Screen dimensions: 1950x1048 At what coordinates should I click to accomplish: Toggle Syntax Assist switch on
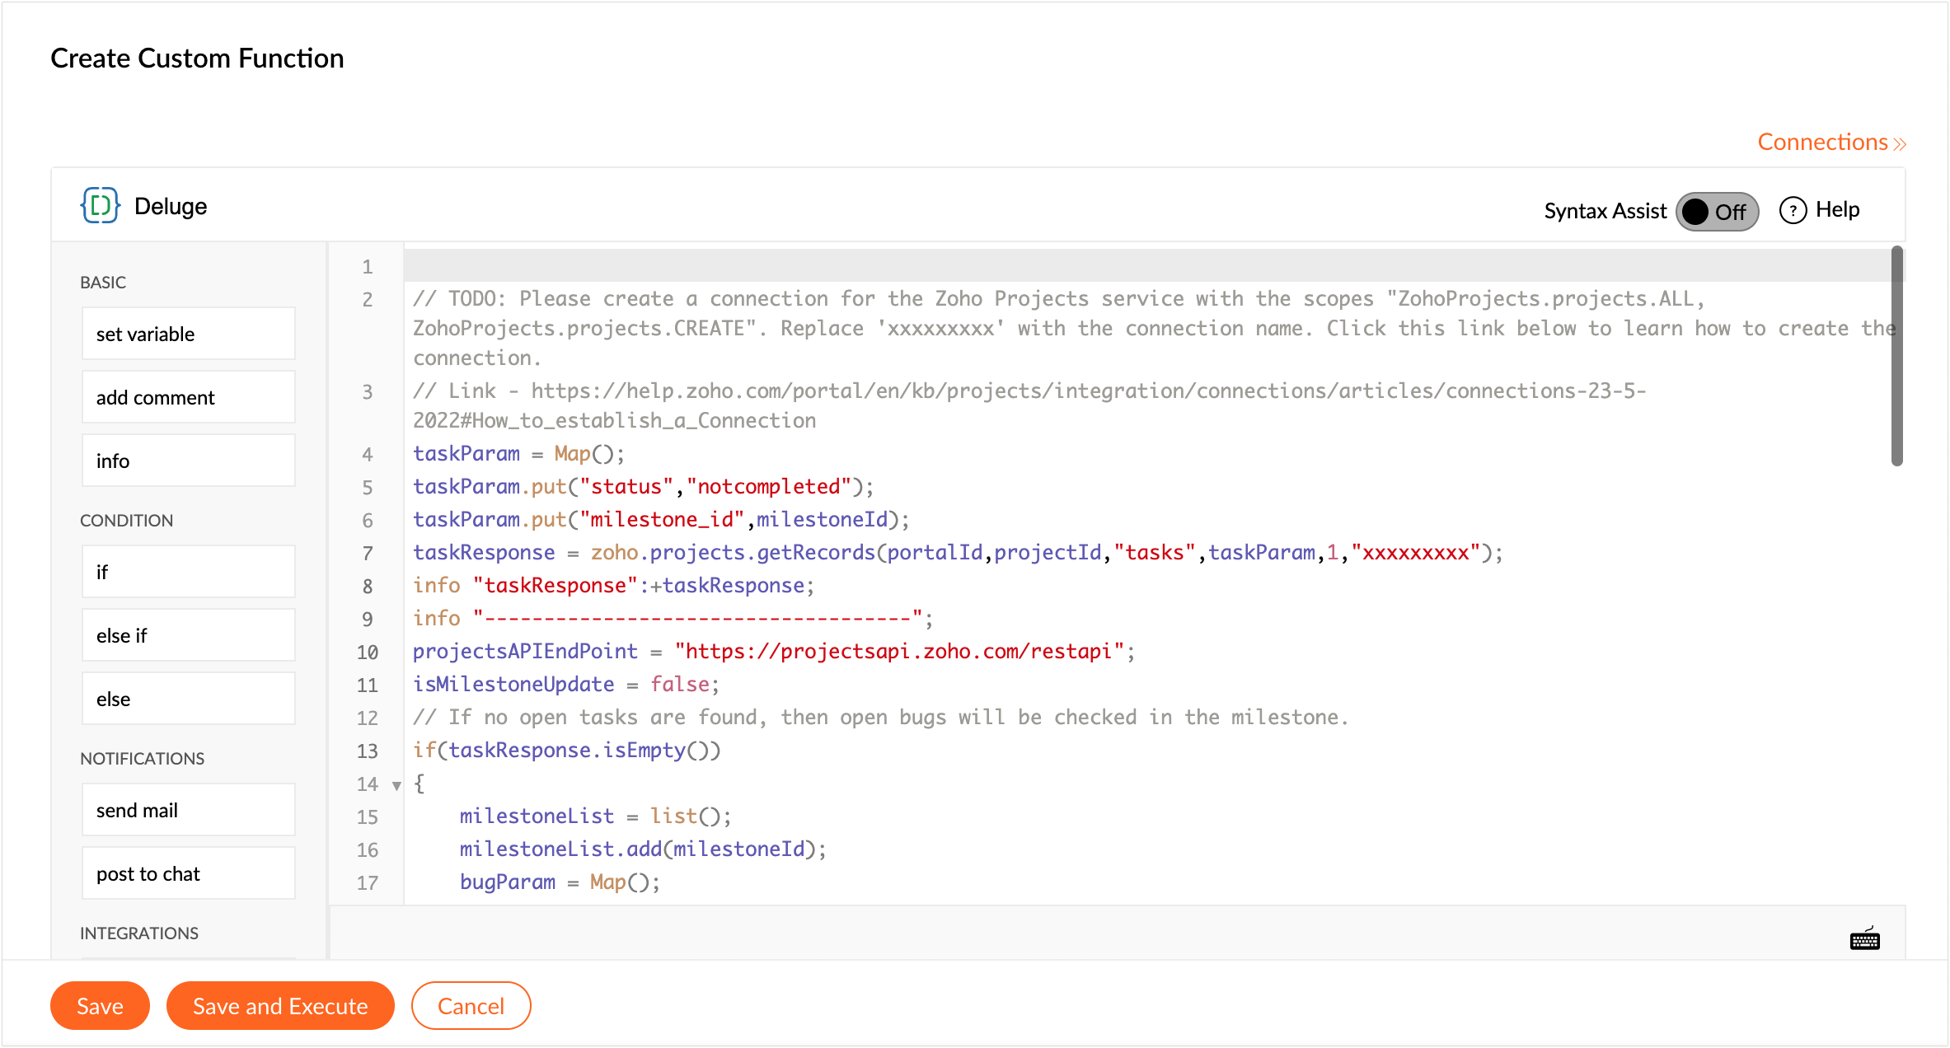[x=1717, y=212]
